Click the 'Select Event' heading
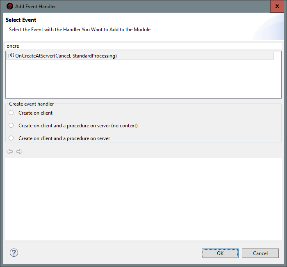 pos(21,20)
